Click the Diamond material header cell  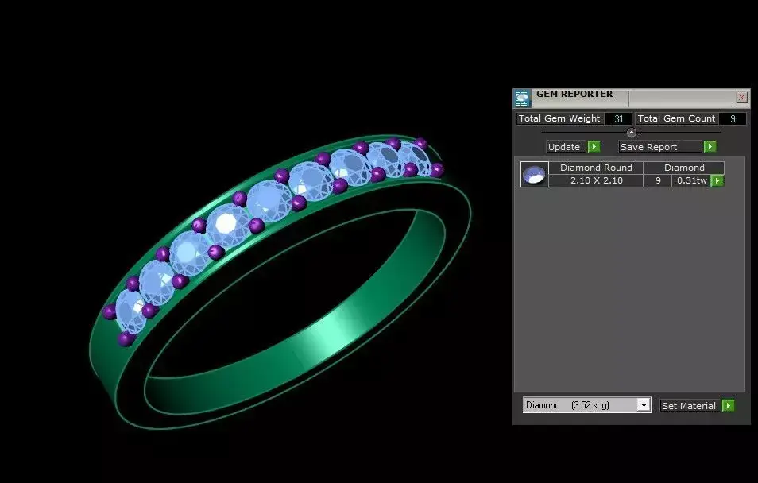(x=684, y=168)
